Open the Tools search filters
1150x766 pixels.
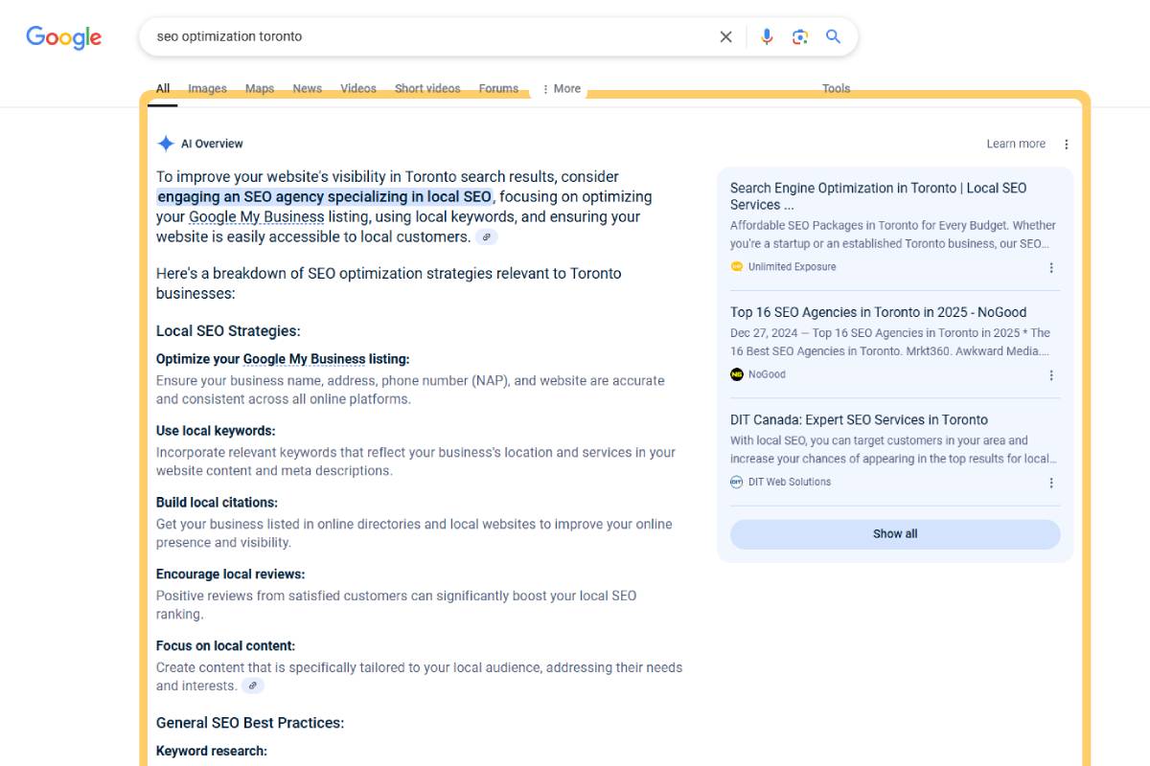[836, 88]
